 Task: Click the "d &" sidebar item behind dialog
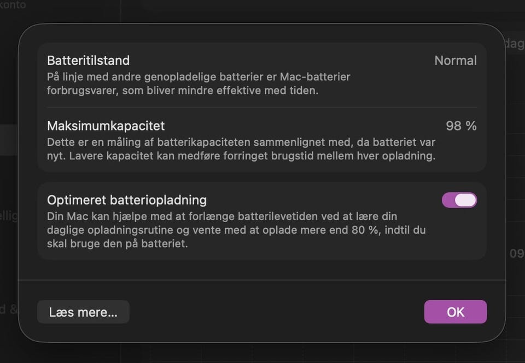[9, 309]
